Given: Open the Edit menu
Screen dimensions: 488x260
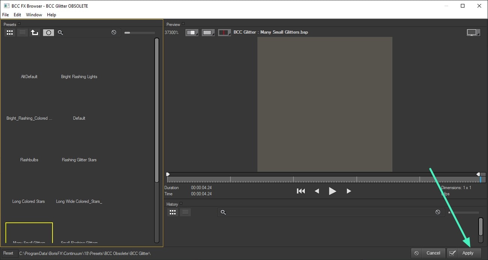Looking at the screenshot, I should (17, 15).
